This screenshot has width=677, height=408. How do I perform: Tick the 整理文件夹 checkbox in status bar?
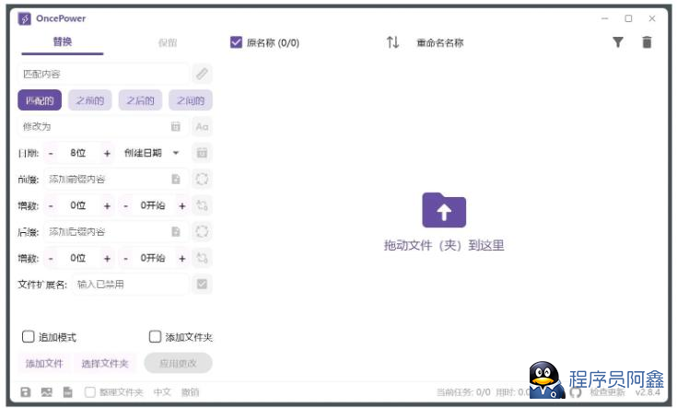90,392
